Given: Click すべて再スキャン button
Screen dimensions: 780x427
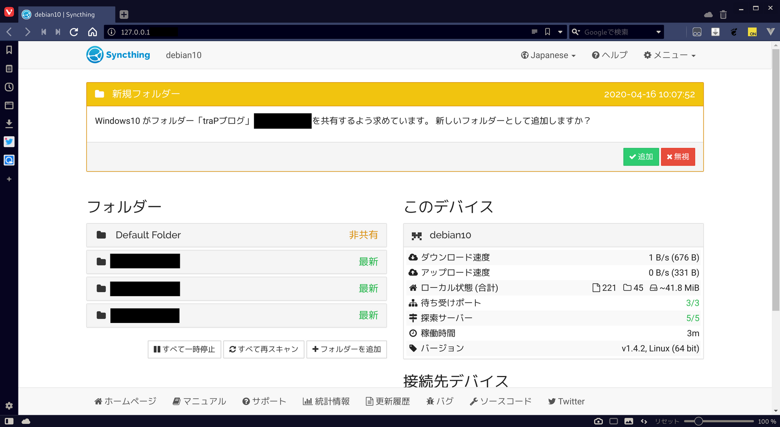Looking at the screenshot, I should [264, 349].
